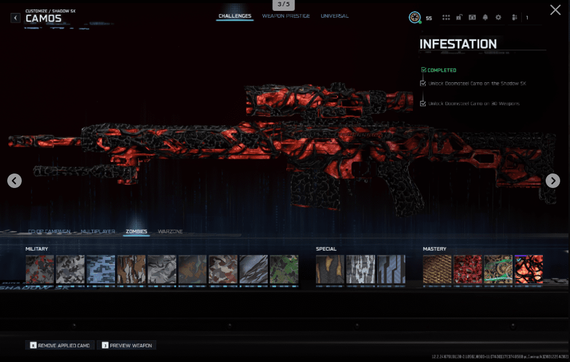Click the 3 / 5 image counter
The width and height of the screenshot is (570, 362).
[x=284, y=4]
